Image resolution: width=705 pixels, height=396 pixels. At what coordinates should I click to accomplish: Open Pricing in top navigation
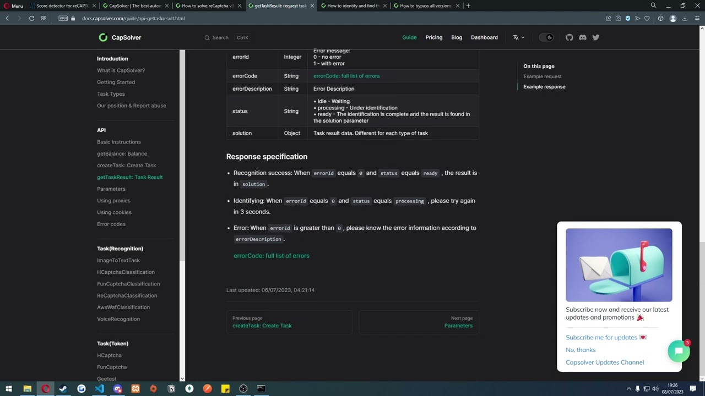(434, 37)
